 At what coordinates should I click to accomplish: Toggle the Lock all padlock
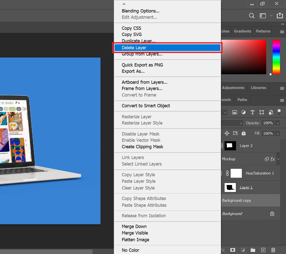pyautogui.click(x=244, y=133)
